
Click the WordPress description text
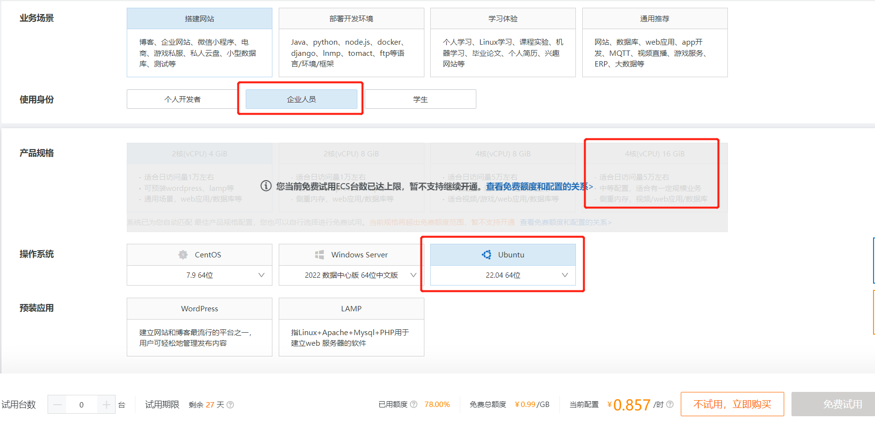tap(195, 338)
